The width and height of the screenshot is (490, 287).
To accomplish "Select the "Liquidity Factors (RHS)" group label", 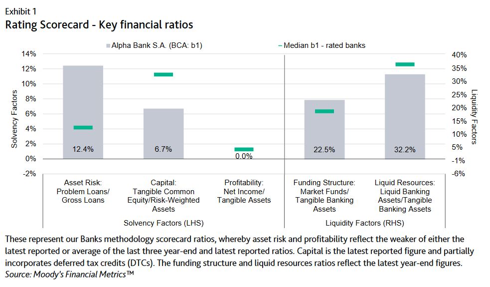I will [x=364, y=223].
